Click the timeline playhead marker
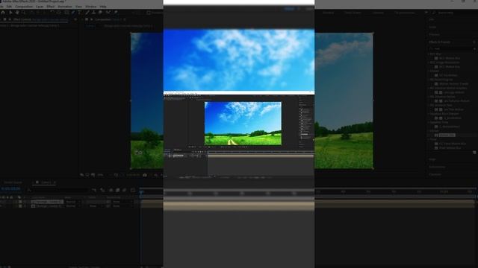Screen dimensions: 478x268 [141, 192]
